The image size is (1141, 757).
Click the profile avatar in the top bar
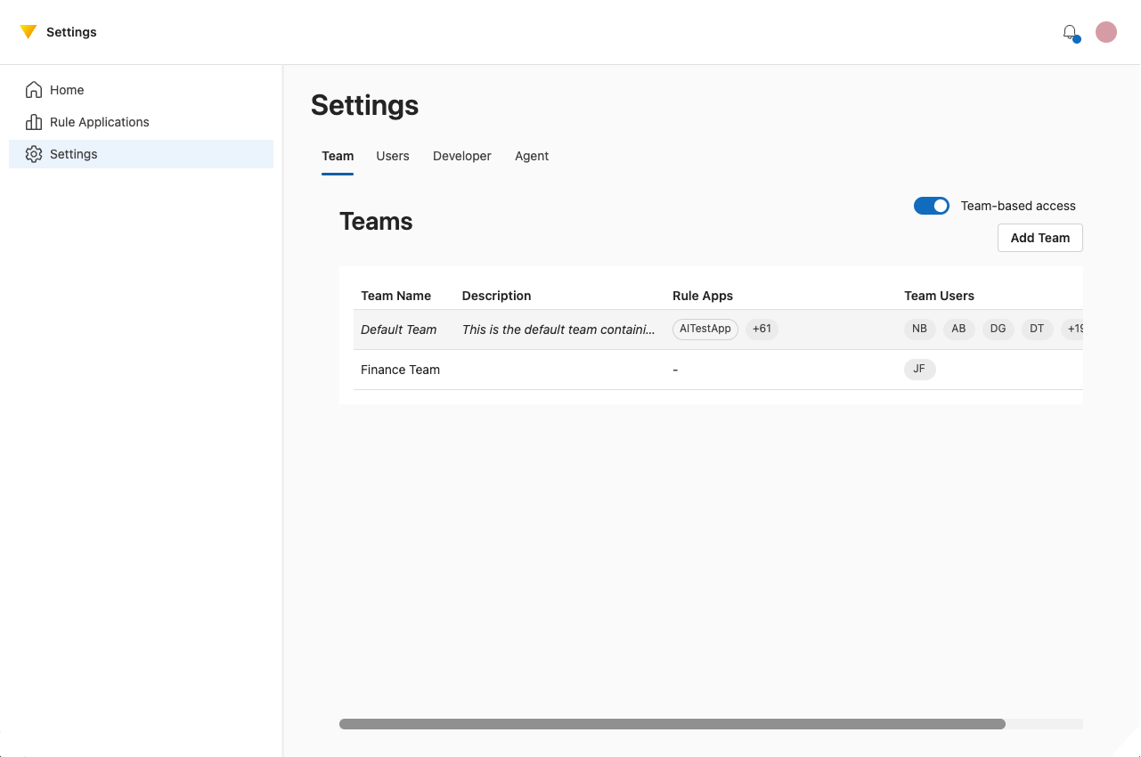tap(1105, 32)
